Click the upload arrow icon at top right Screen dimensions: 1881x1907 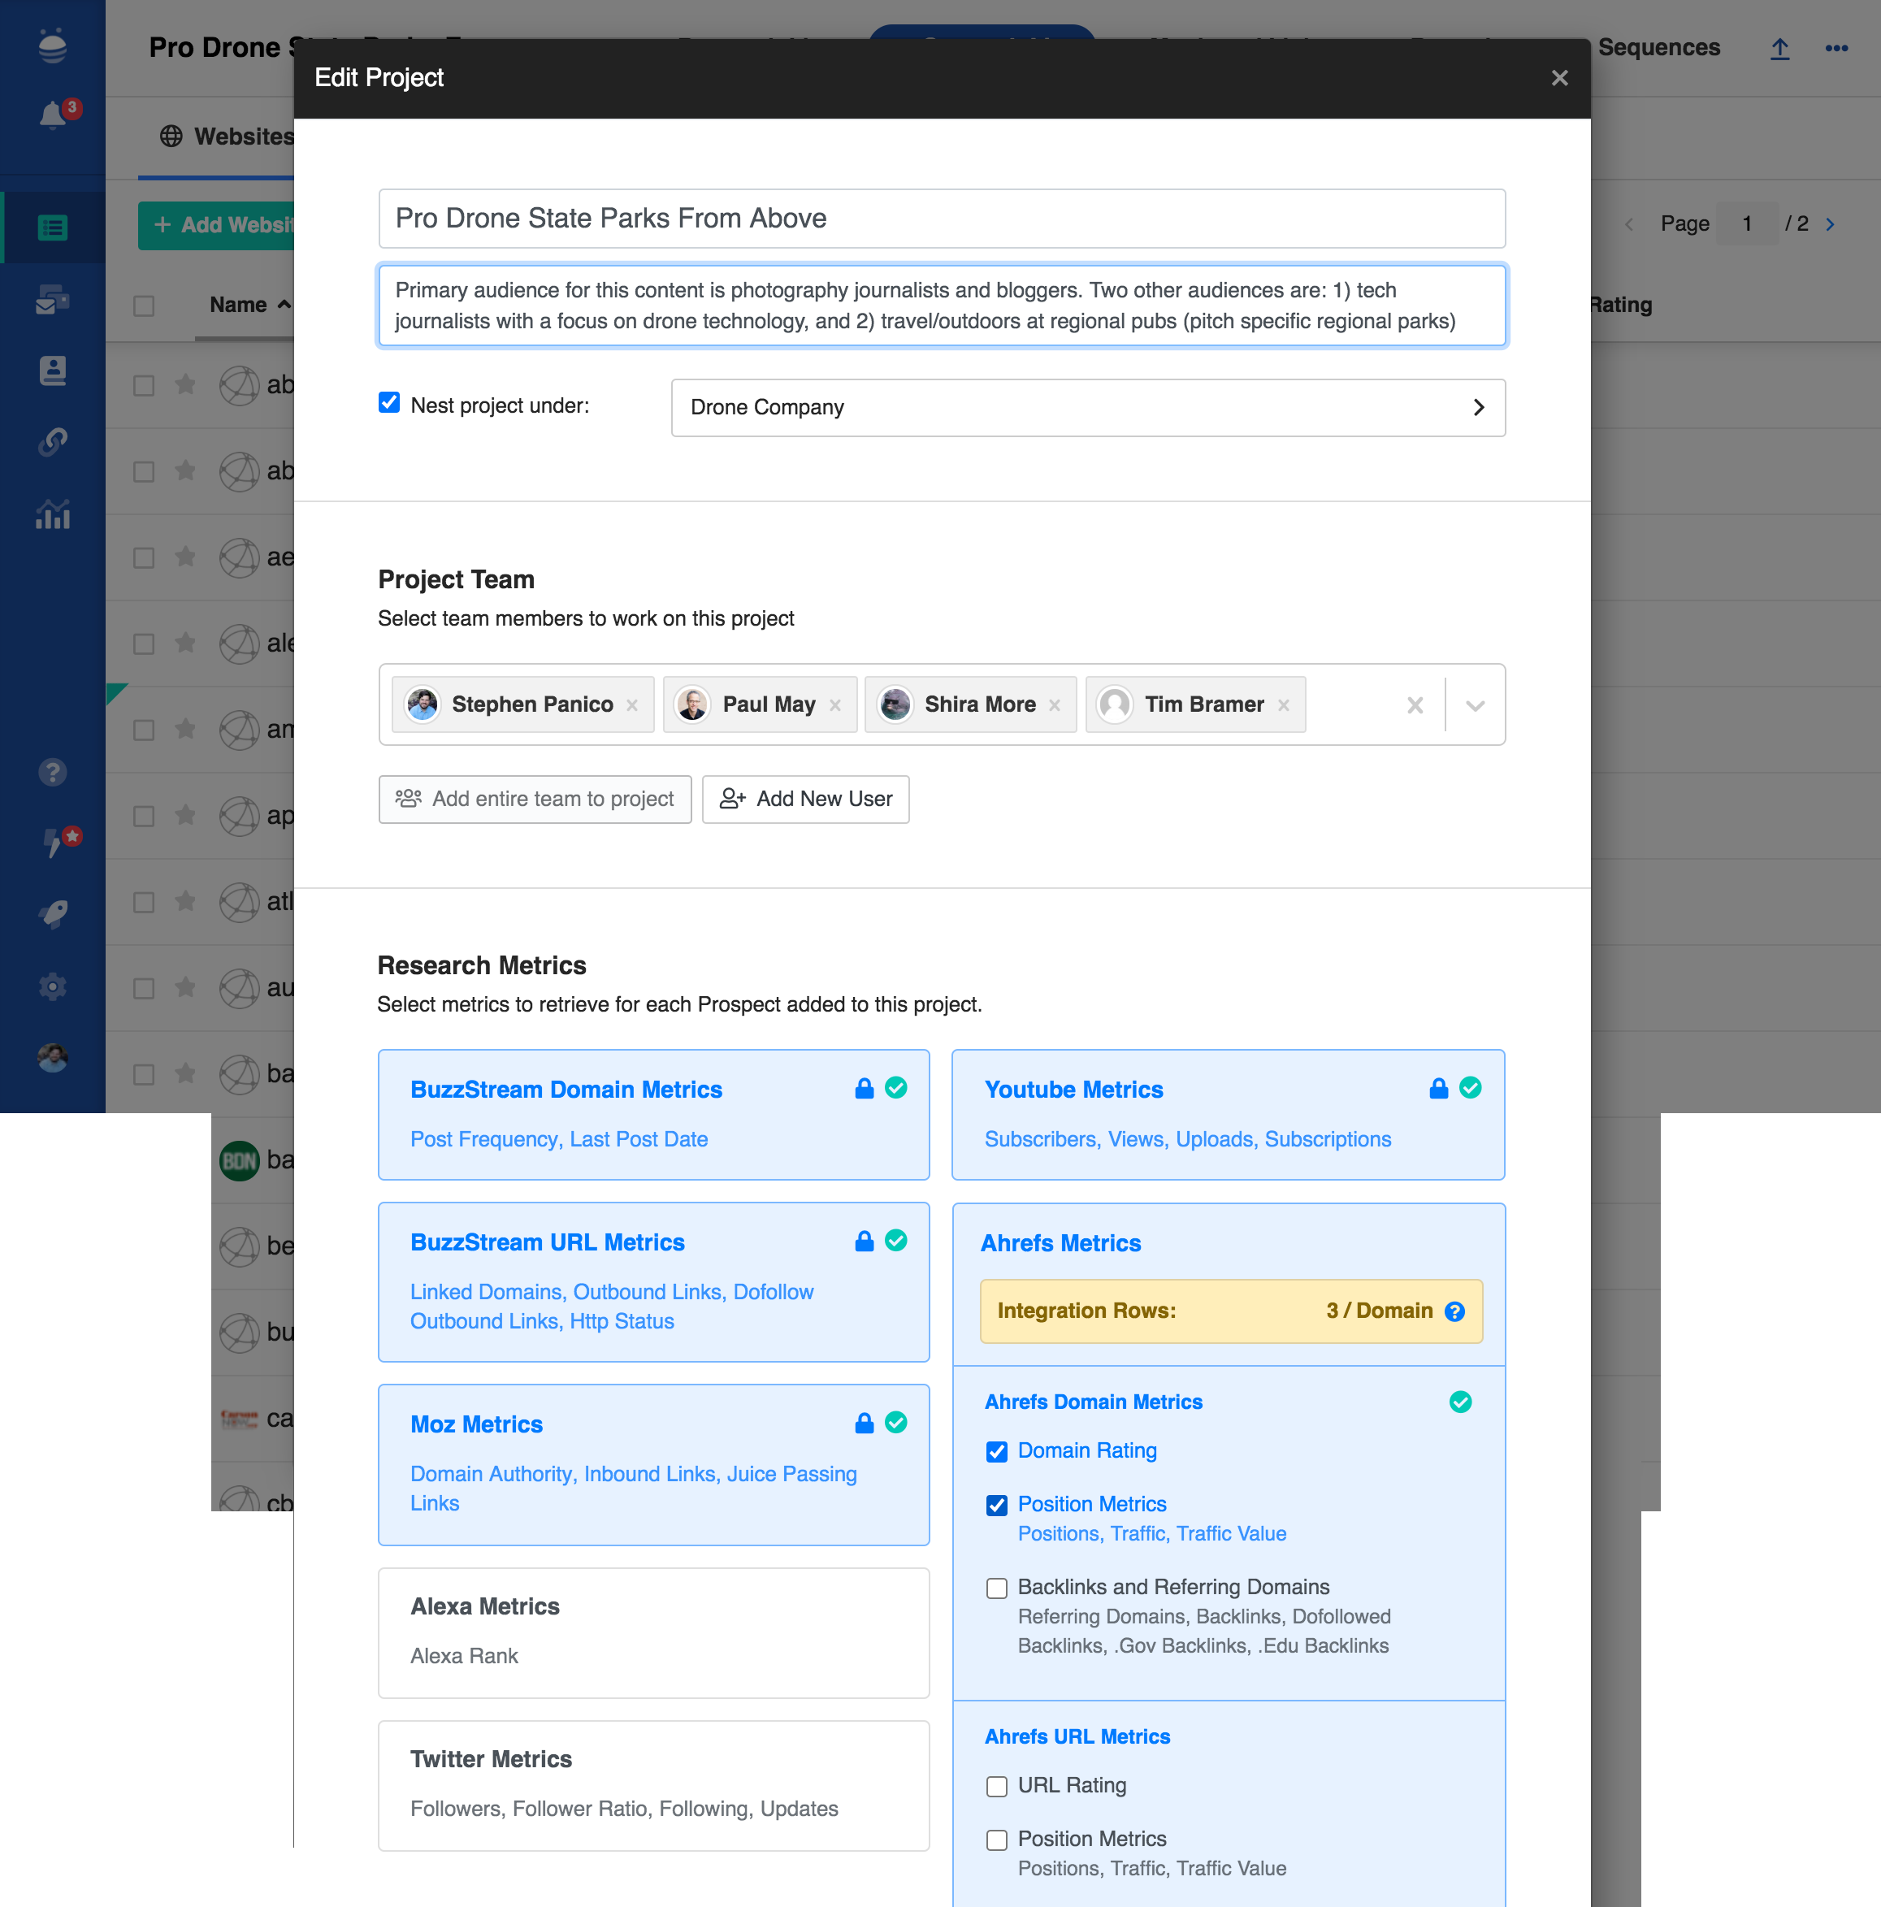pos(1779,49)
